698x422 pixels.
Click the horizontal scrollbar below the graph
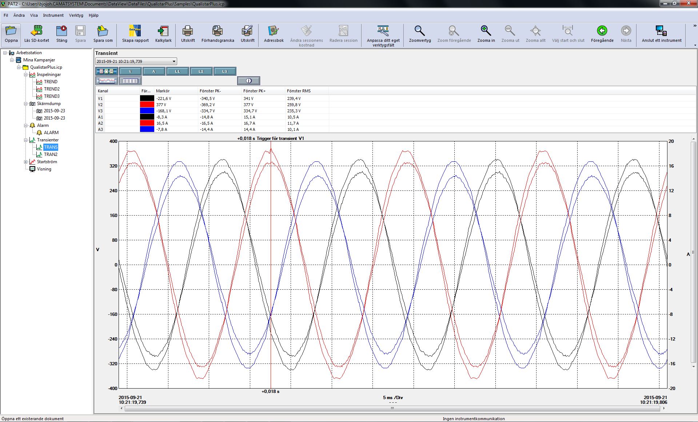(392, 409)
